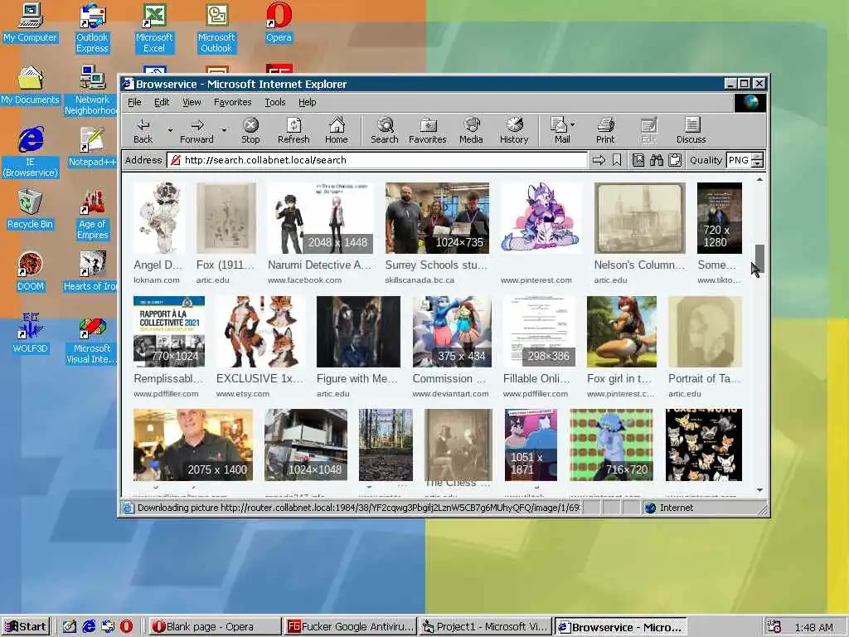Image resolution: width=849 pixels, height=637 pixels.
Task: Open the Mail button dropdown arrow
Action: (573, 124)
